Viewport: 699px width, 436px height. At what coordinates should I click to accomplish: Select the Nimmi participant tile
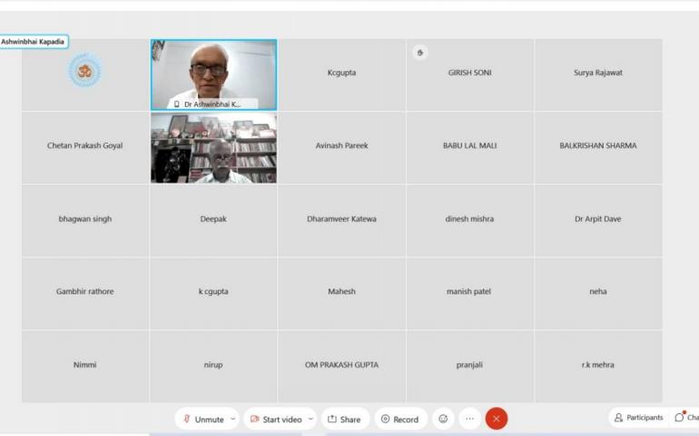pyautogui.click(x=85, y=366)
